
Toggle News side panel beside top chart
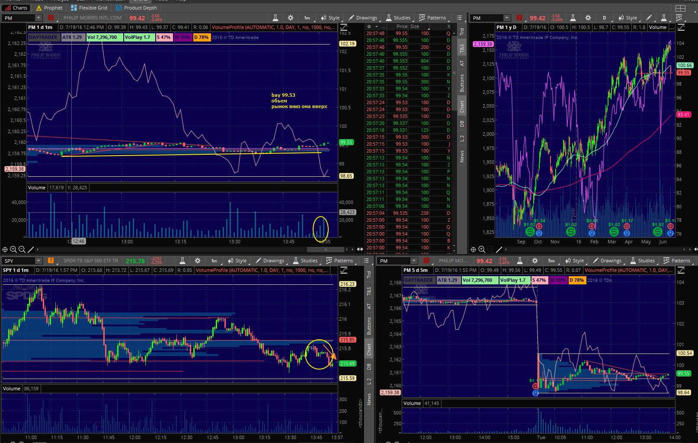pyautogui.click(x=462, y=156)
